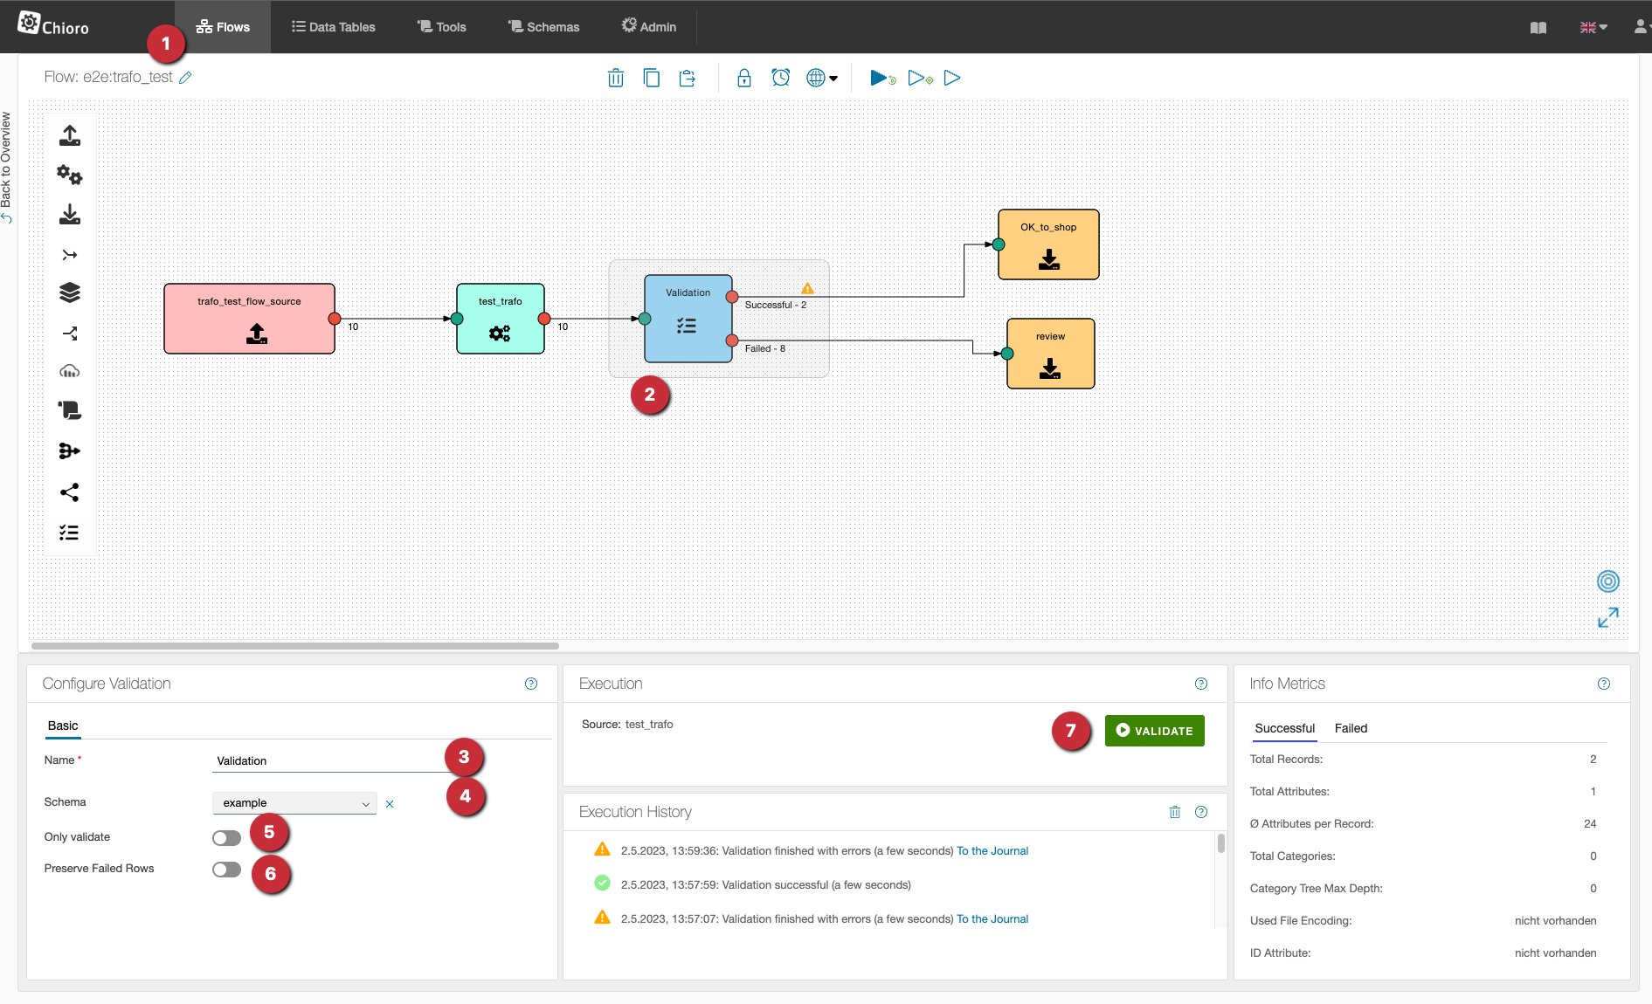Enable the Only validate toggle
This screenshot has height=1004, width=1652.
pyautogui.click(x=226, y=838)
